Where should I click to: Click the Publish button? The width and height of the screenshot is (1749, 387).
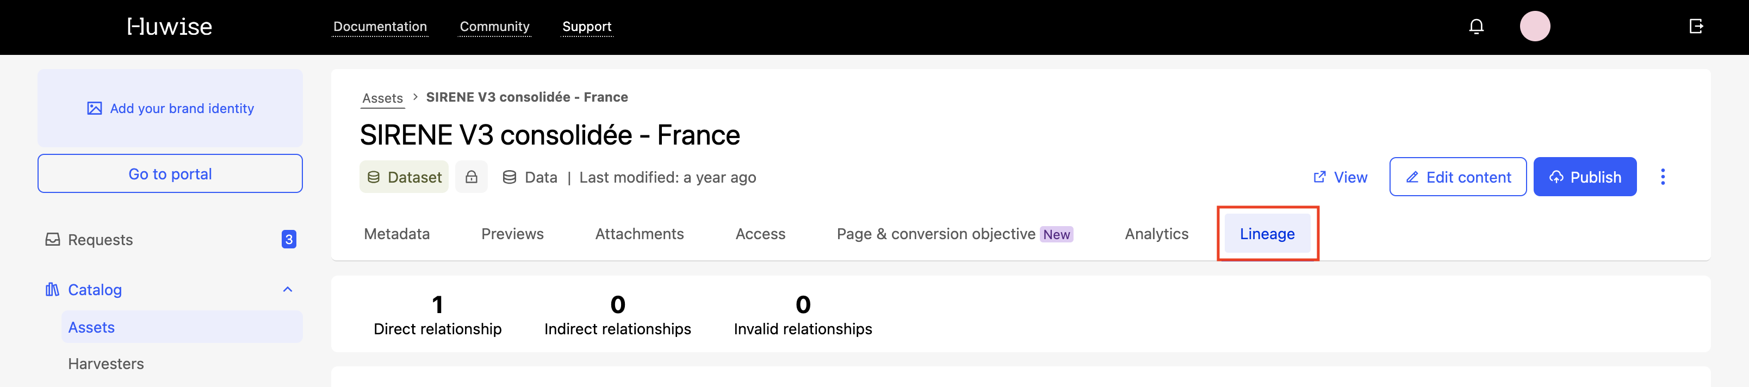[x=1585, y=177]
